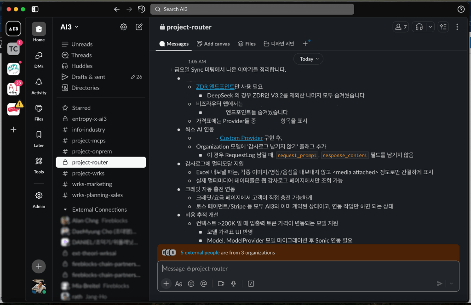Click the mention @ icon in composer
471x305 pixels.
(204, 284)
